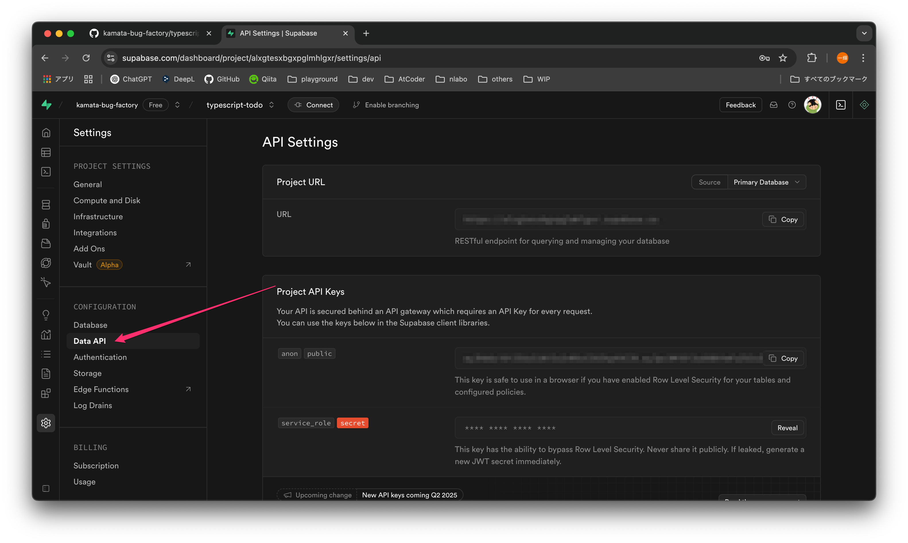
Task: Open notifications inbox icon near Feedback button
Action: (x=774, y=105)
